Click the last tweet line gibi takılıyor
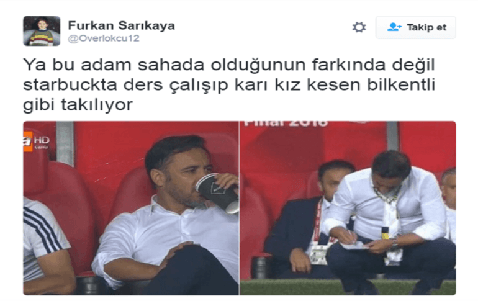Screen dimensions: 478x301 tap(78, 104)
